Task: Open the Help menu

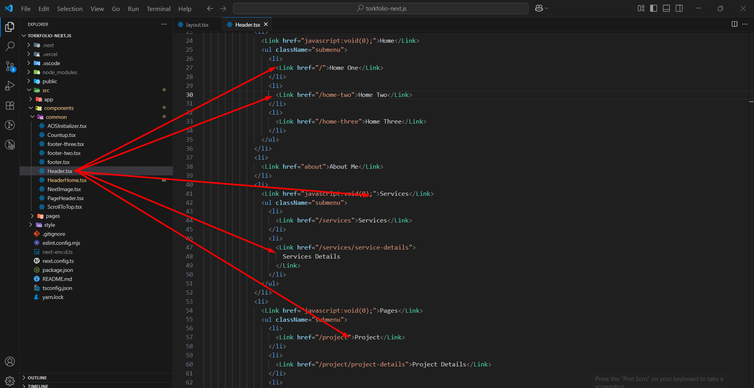Action: pos(185,9)
